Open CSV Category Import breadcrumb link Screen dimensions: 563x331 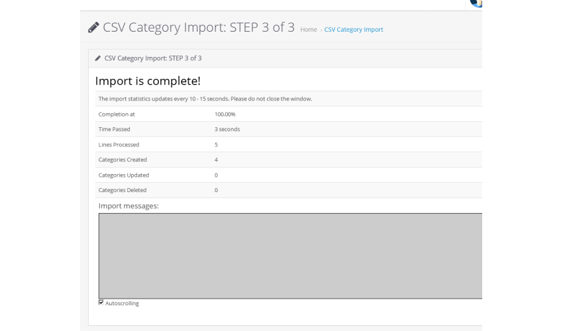pos(354,29)
